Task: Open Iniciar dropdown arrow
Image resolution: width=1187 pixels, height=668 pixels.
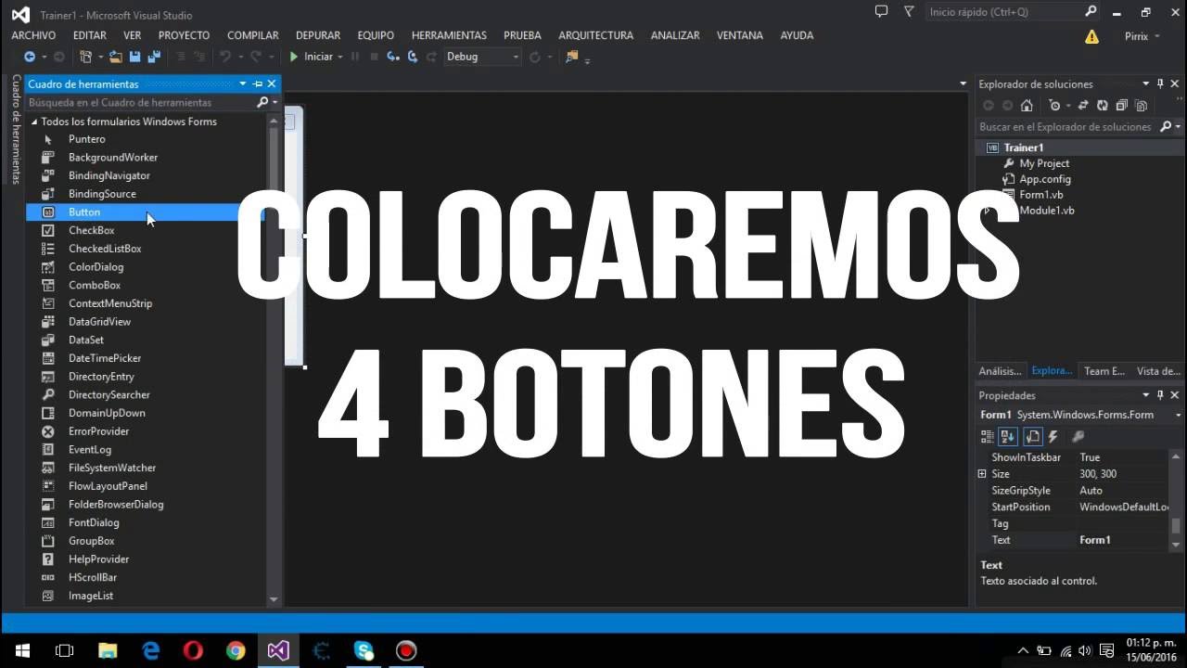Action: [x=340, y=57]
